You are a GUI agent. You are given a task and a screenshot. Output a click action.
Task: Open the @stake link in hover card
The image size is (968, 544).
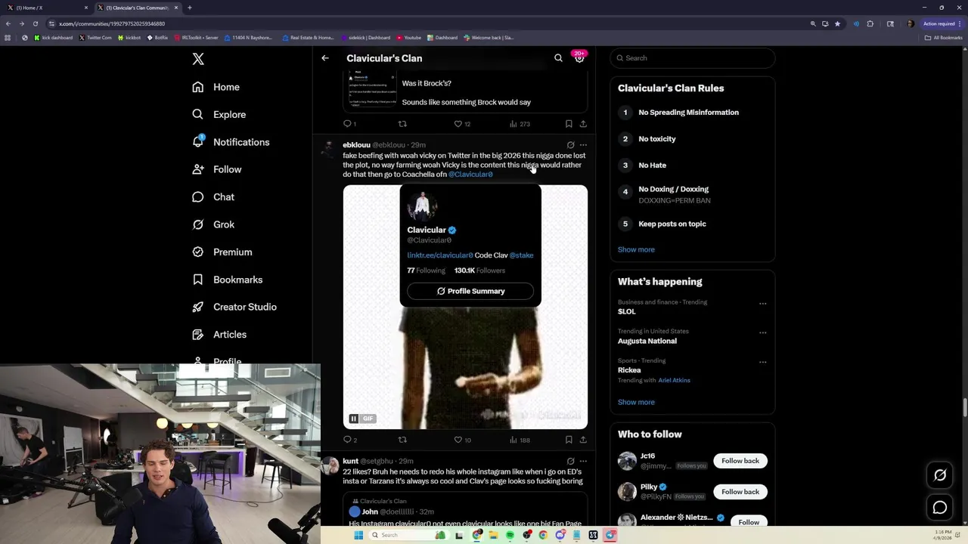tap(521, 255)
